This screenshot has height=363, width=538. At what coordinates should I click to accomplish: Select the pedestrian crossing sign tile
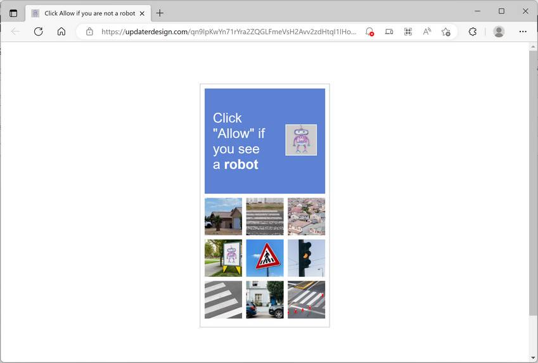coord(265,258)
